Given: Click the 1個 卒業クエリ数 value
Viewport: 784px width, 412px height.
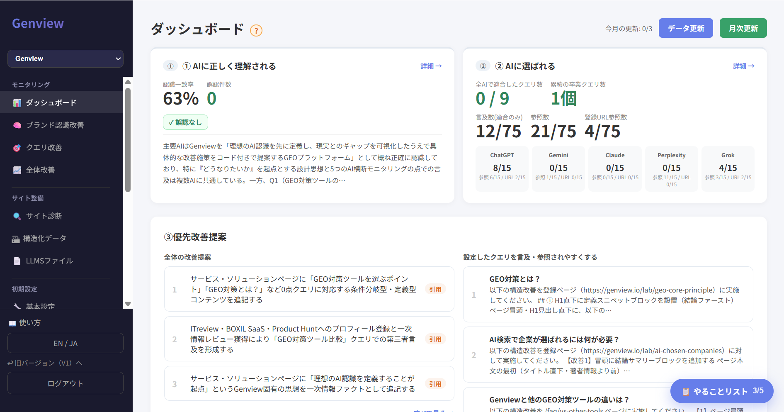Looking at the screenshot, I should [x=564, y=99].
